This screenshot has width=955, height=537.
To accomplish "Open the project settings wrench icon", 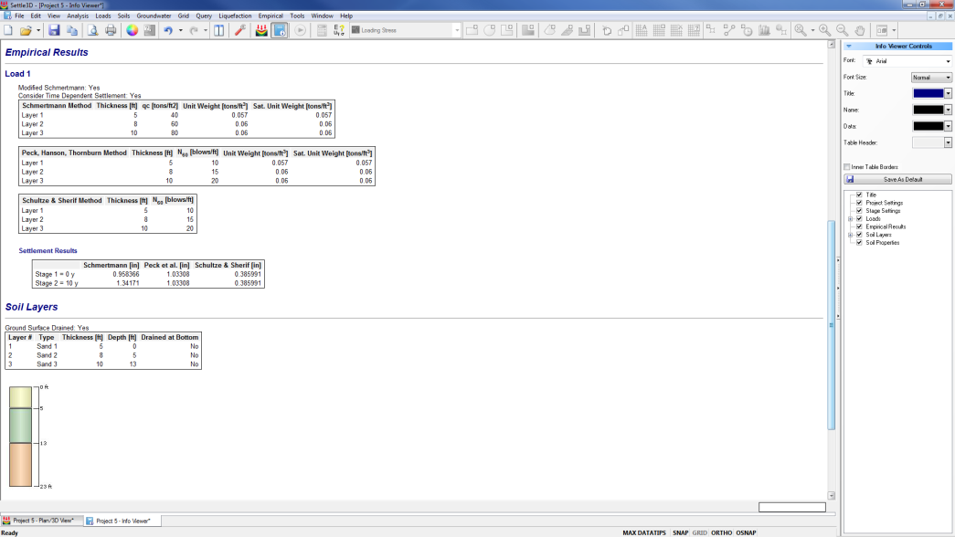I will coord(238,30).
